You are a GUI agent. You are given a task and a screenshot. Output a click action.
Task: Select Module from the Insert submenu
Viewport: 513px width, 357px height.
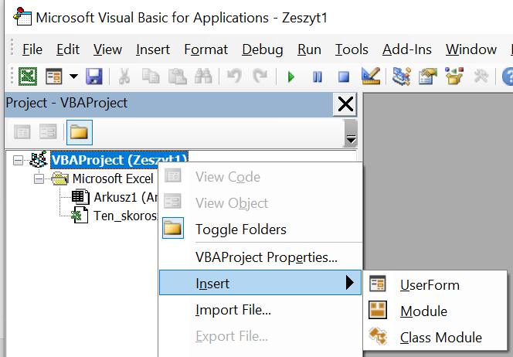[423, 311]
